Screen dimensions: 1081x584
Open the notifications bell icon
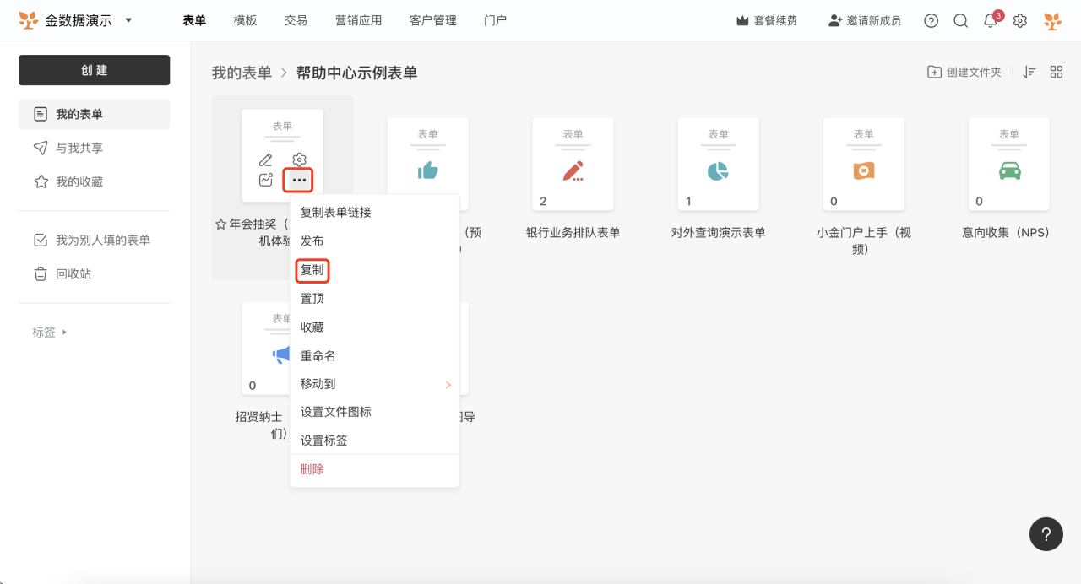[991, 21]
